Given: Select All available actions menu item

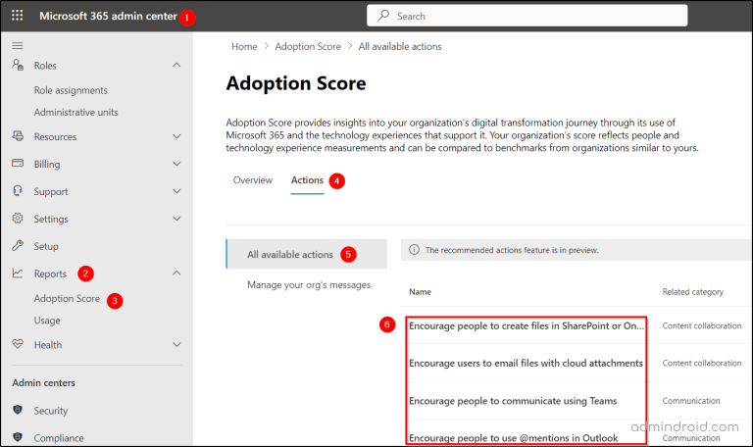Looking at the screenshot, I should point(306,254).
